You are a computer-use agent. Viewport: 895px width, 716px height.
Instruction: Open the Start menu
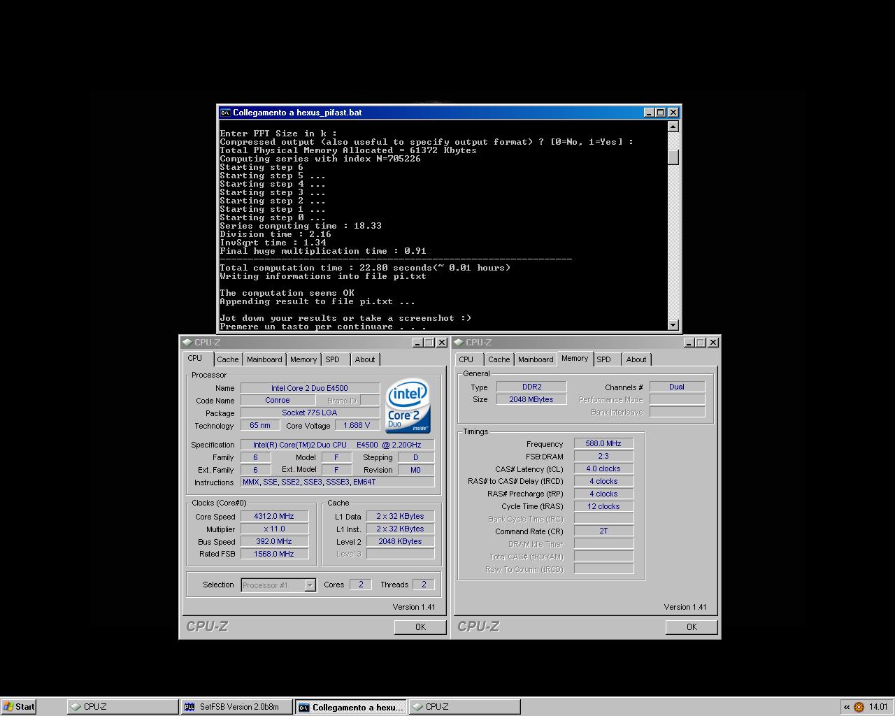pos(19,706)
